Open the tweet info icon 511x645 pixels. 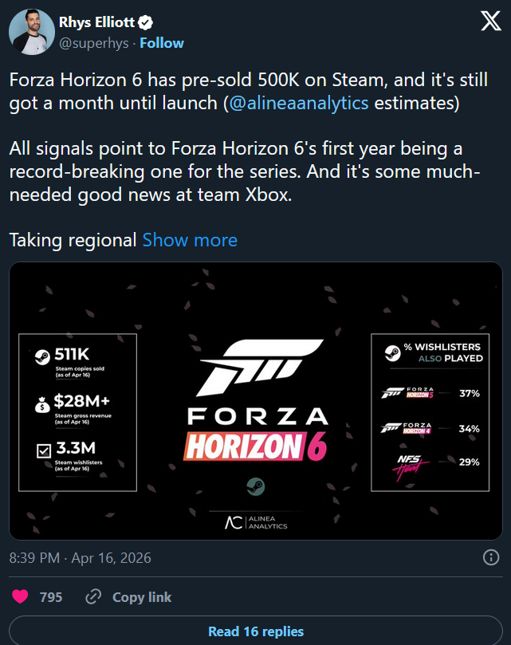[x=492, y=558]
